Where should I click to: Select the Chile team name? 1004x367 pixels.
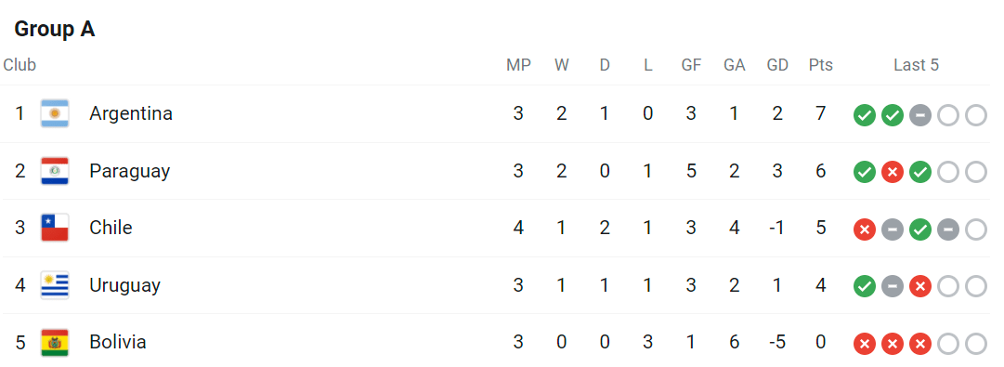111,228
